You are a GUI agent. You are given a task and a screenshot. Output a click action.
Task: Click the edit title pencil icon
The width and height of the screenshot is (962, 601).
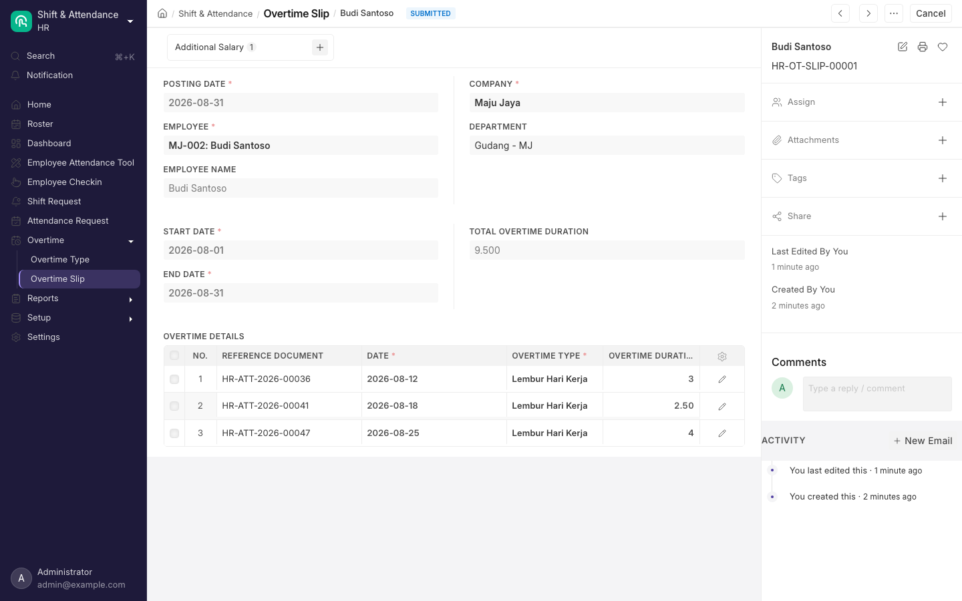[x=903, y=47]
